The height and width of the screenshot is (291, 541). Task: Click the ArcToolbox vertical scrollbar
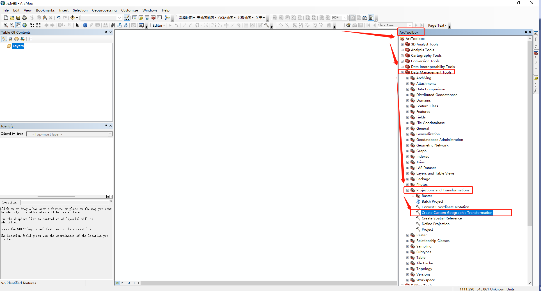click(530, 133)
